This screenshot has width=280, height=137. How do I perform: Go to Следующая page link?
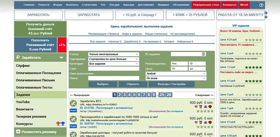point(204,95)
